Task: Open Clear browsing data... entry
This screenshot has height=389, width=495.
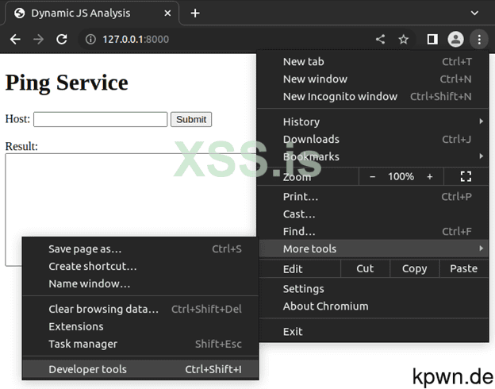Action: click(x=140, y=309)
